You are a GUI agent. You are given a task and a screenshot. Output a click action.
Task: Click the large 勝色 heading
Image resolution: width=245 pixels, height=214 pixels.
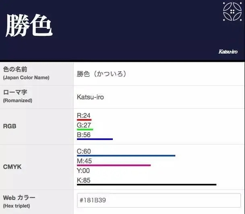(x=29, y=26)
